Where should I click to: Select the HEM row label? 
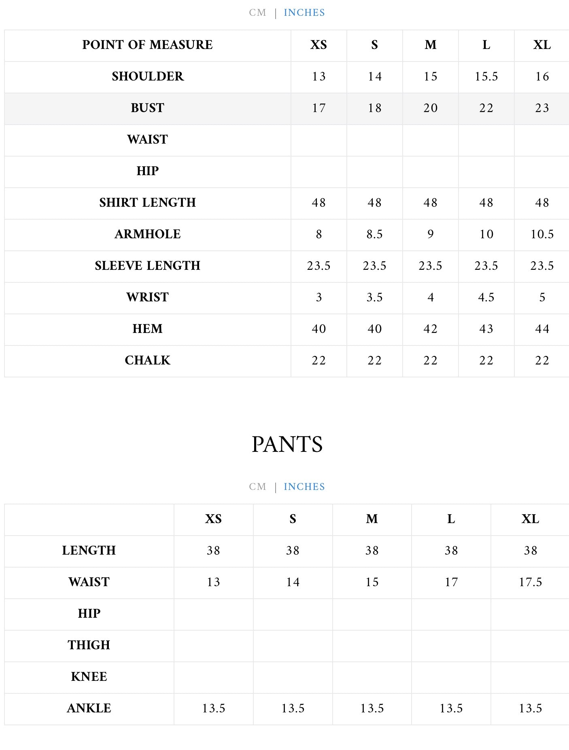click(x=147, y=329)
